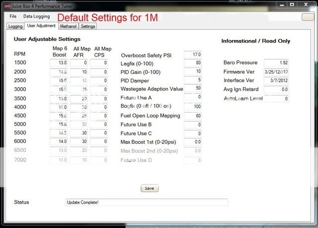Click All Map AFR field for 4500 RPM
Viewport: 318px width, 228px height.
click(79, 116)
